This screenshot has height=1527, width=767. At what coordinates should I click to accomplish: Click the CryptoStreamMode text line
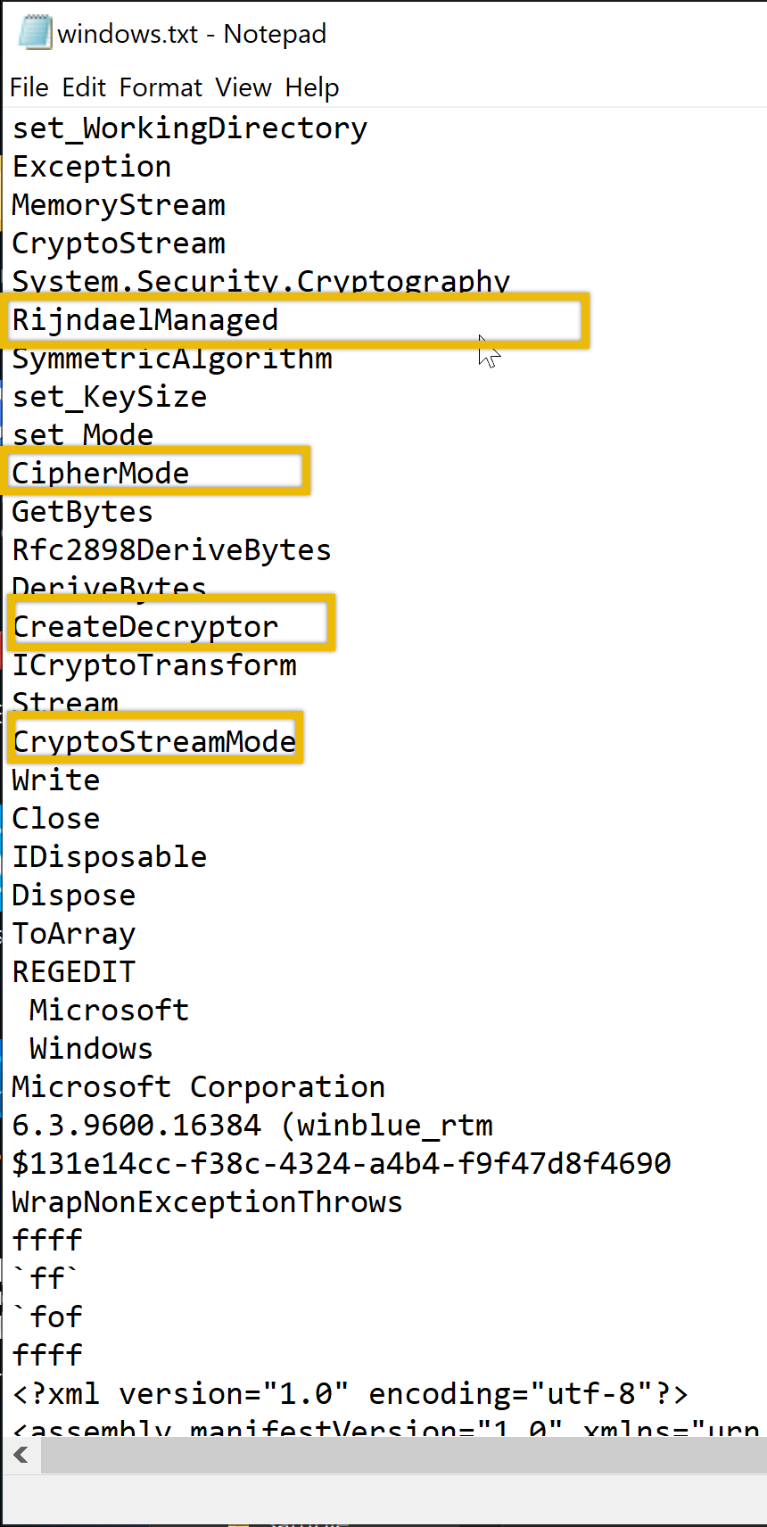pyautogui.click(x=154, y=741)
